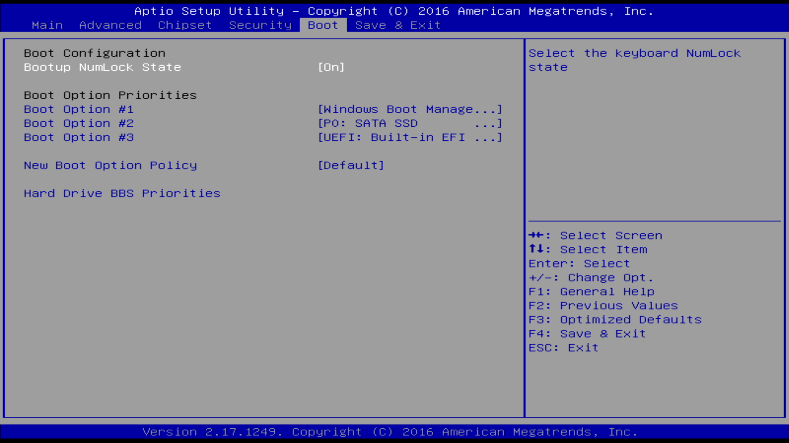Click the up-down arrows Select Item icon
Viewport: 789px width, 443px height.
pos(536,249)
